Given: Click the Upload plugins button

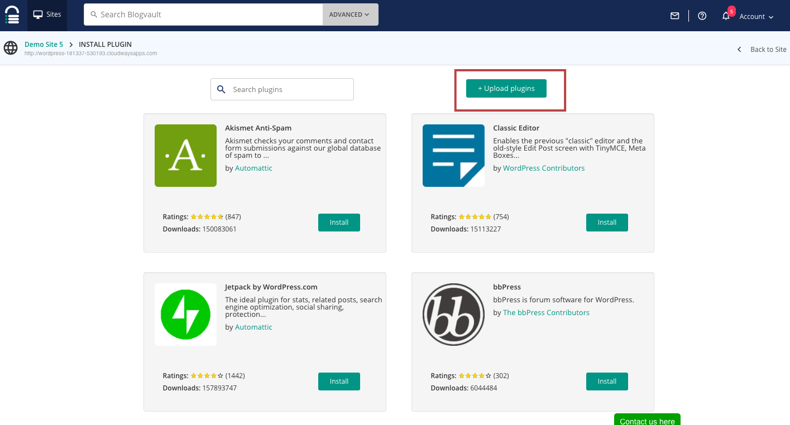Looking at the screenshot, I should [x=506, y=88].
